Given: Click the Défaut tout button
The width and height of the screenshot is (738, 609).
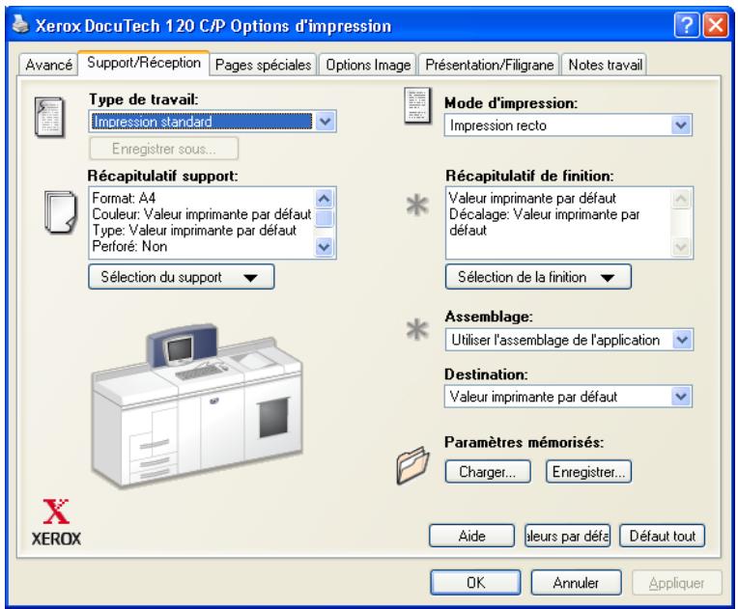Looking at the screenshot, I should tap(663, 536).
